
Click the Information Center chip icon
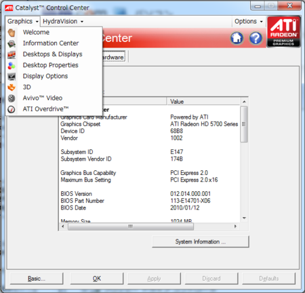pyautogui.click(x=12, y=43)
